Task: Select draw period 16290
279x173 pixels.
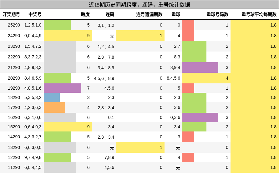Action: [14, 117]
